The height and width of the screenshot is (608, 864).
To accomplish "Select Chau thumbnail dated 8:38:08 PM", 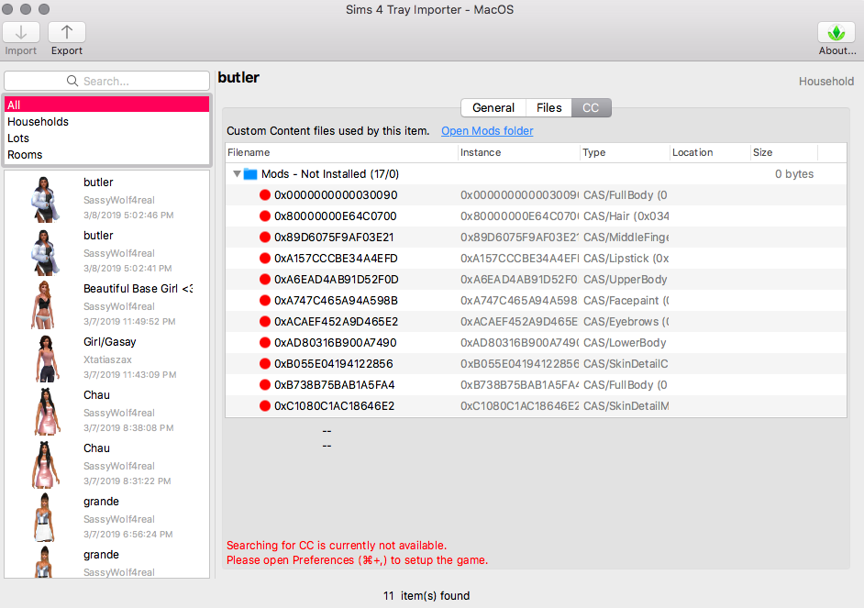I will 47,412.
